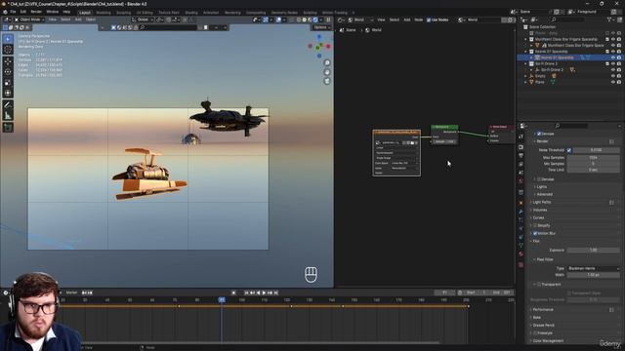Open the Render properties tab

coord(521,147)
